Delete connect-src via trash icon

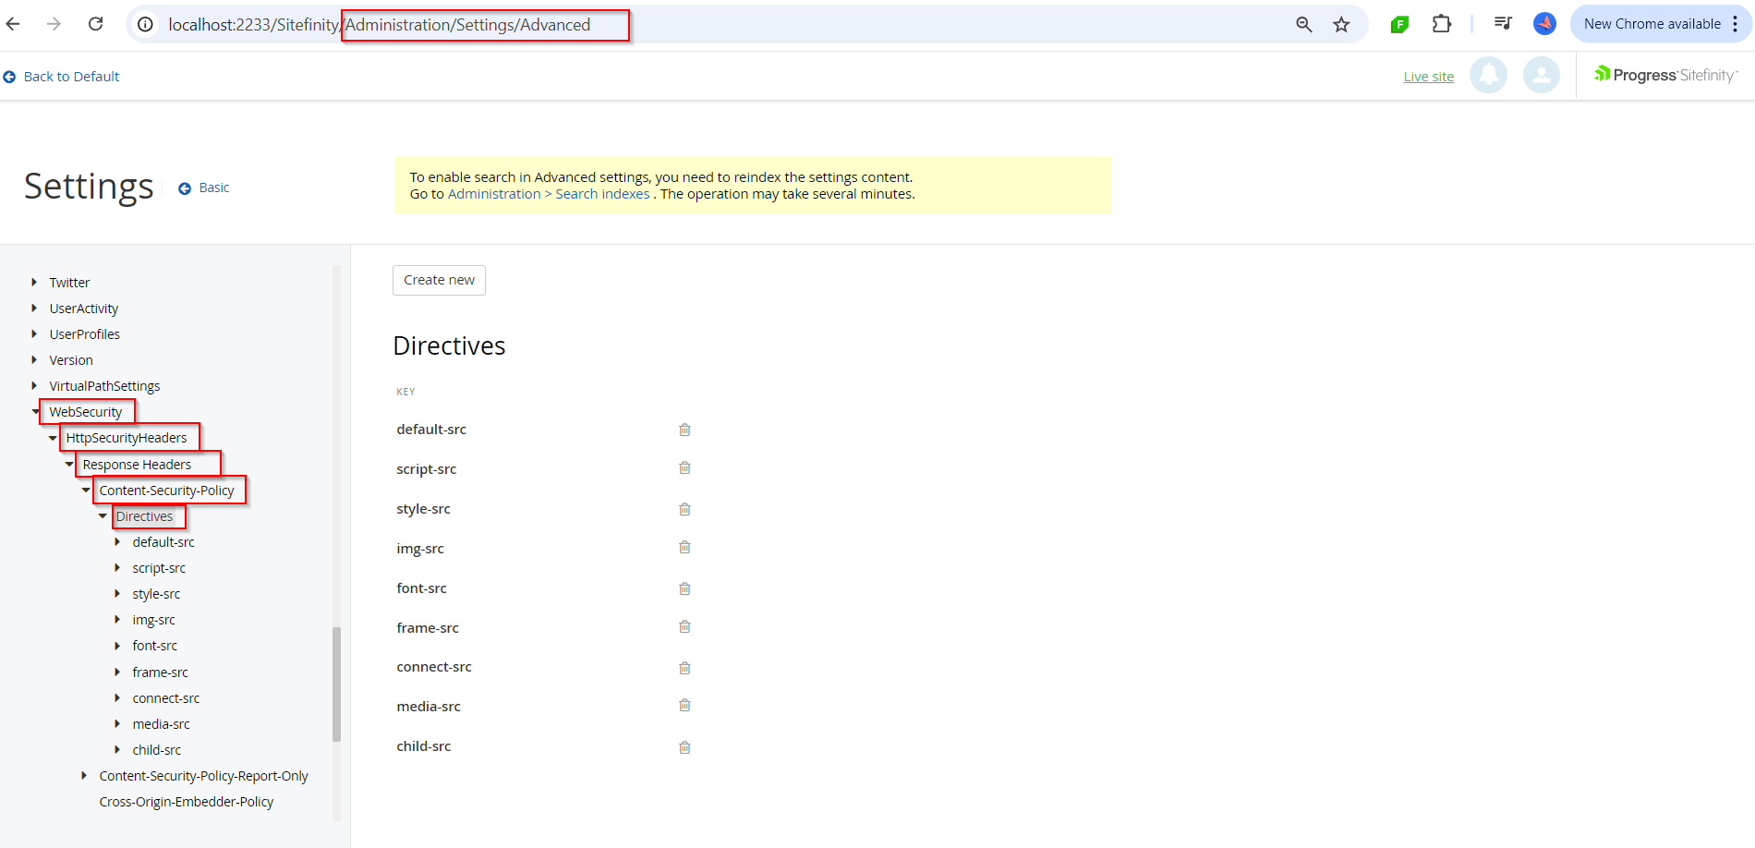684,668
